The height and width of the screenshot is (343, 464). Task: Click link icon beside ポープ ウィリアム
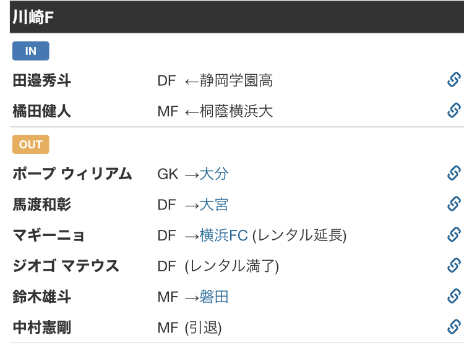[x=454, y=173]
